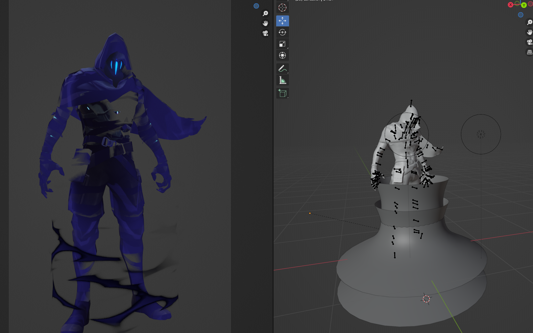Pick the Scale tool
The image size is (533, 333).
[282, 44]
